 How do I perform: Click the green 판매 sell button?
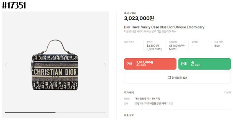pyautogui.click(x=204, y=64)
